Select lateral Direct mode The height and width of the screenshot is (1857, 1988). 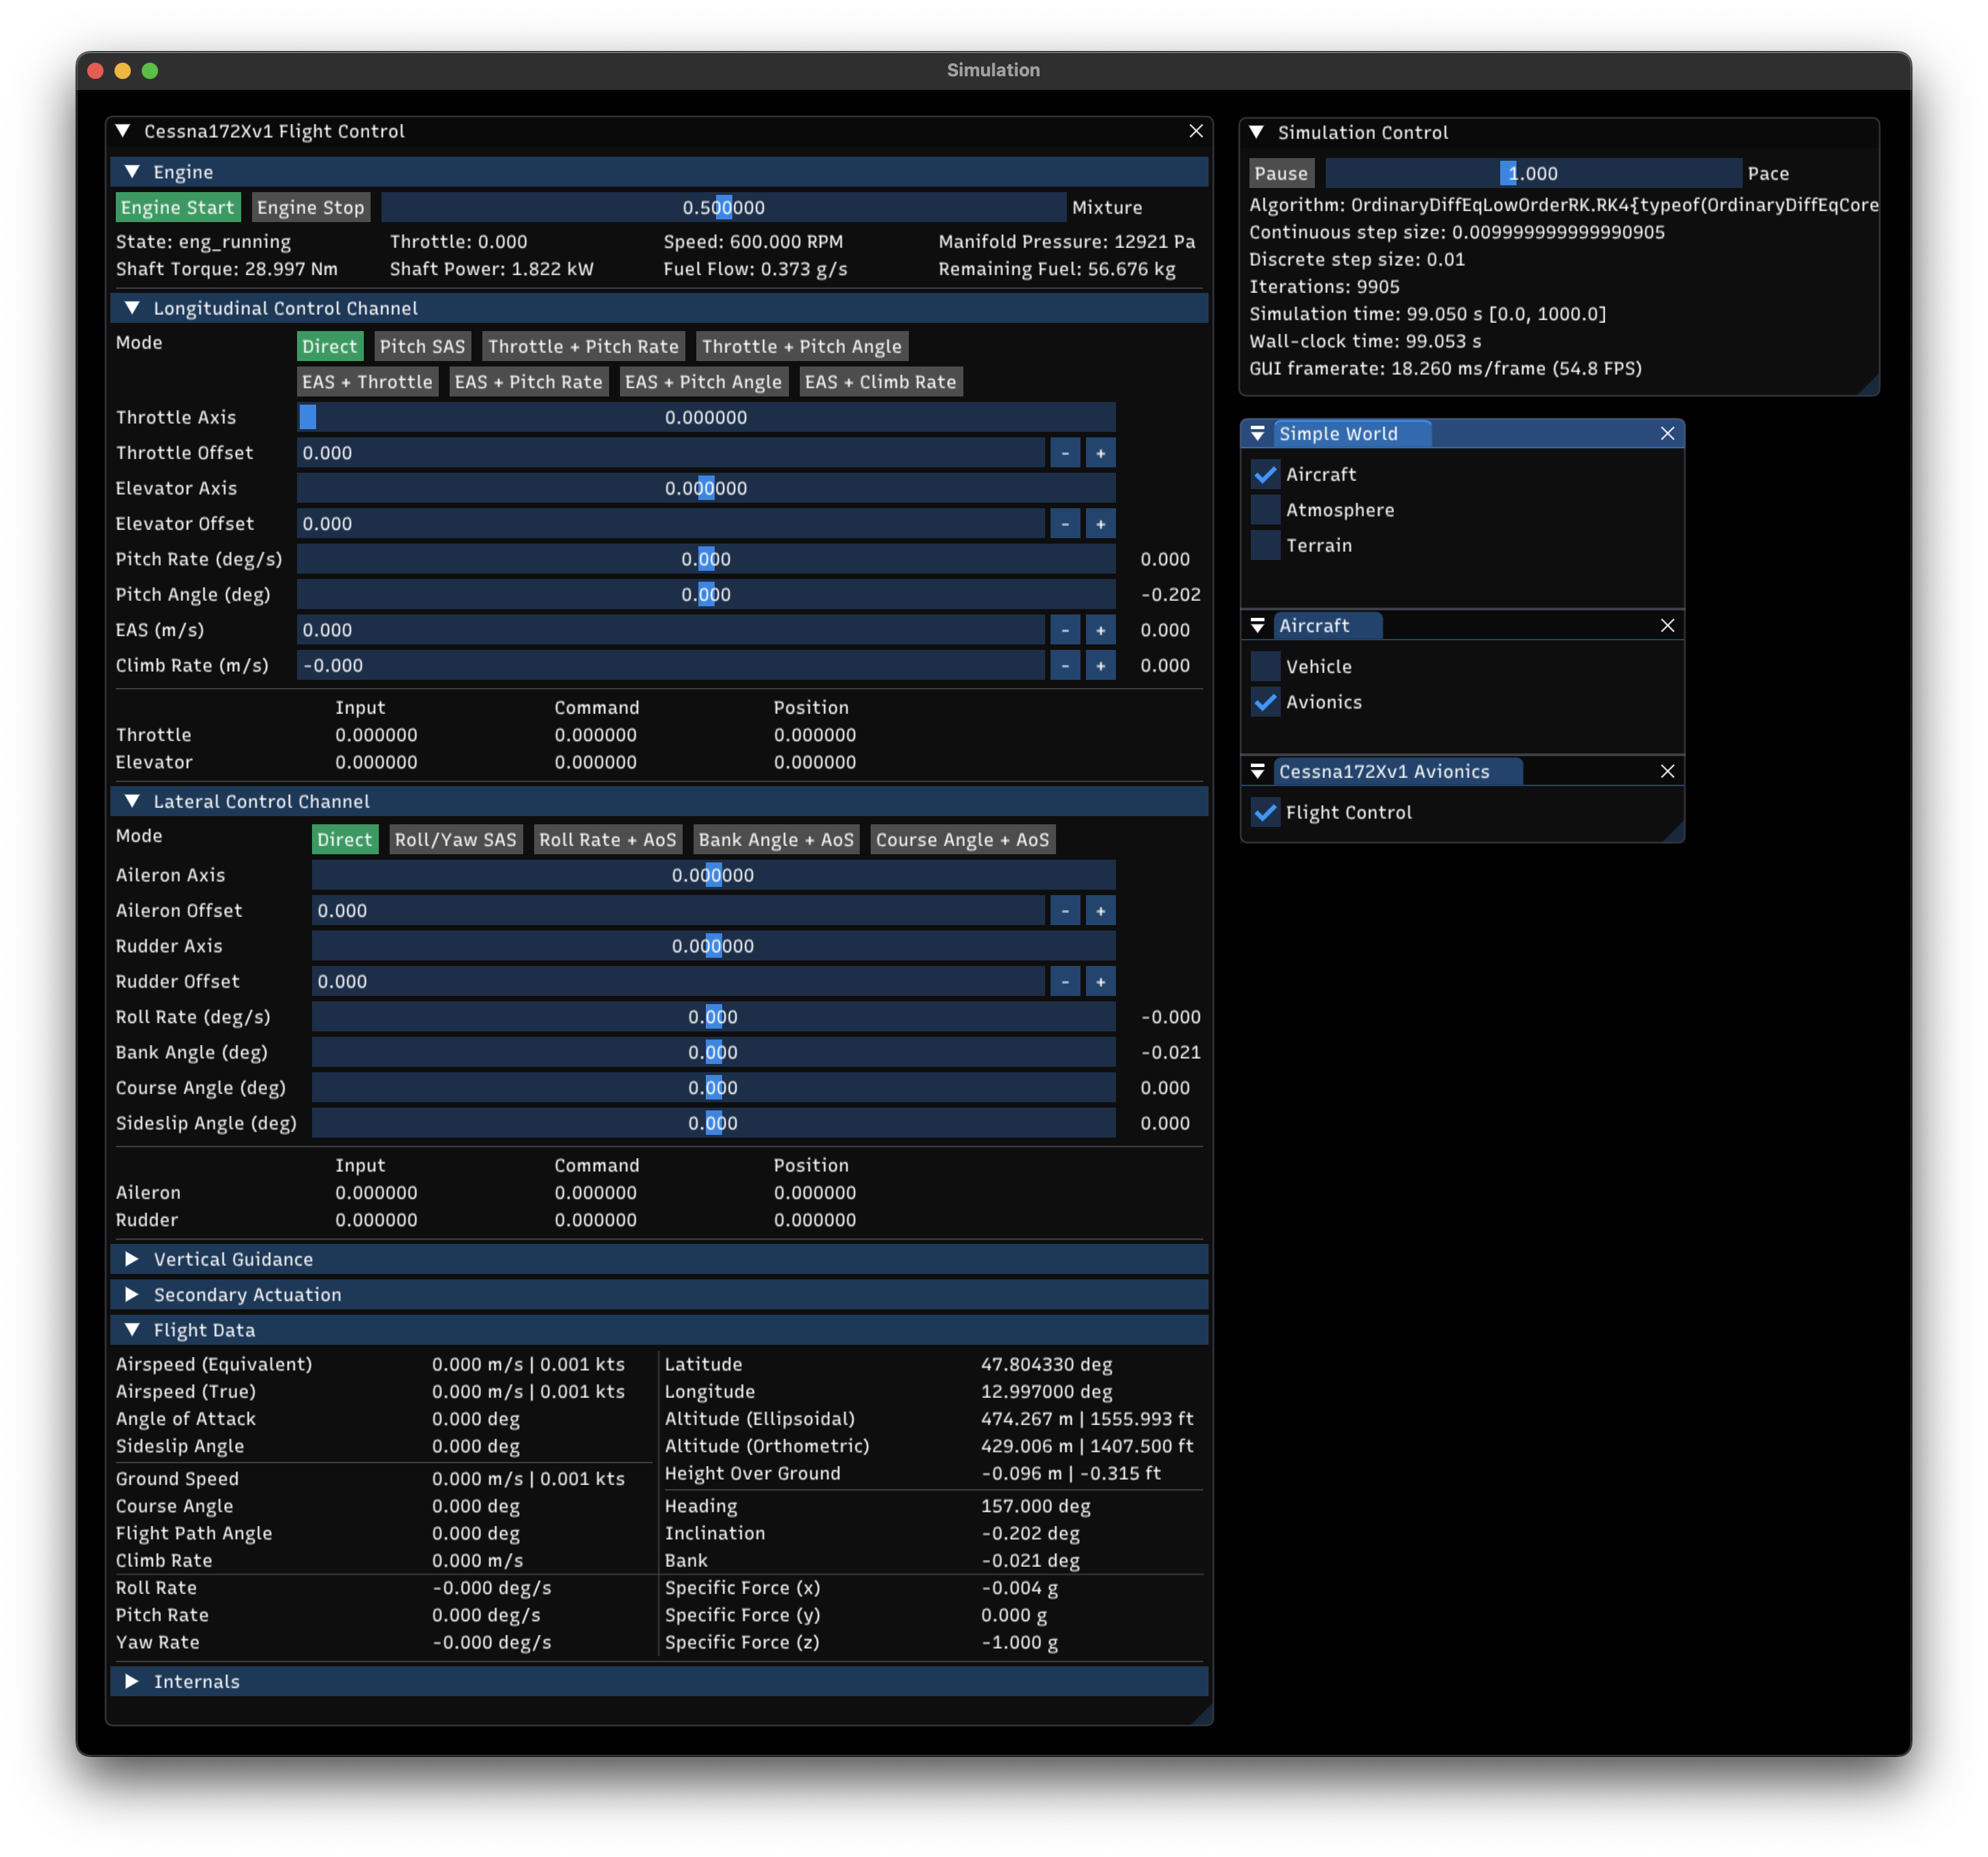tap(344, 839)
